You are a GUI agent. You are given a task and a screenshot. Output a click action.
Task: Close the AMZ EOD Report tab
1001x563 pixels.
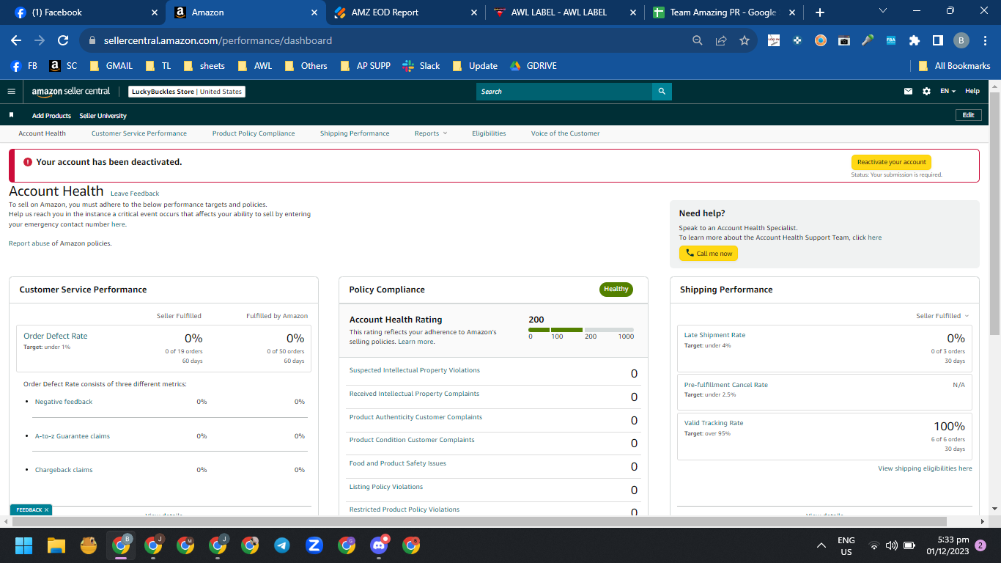(473, 12)
